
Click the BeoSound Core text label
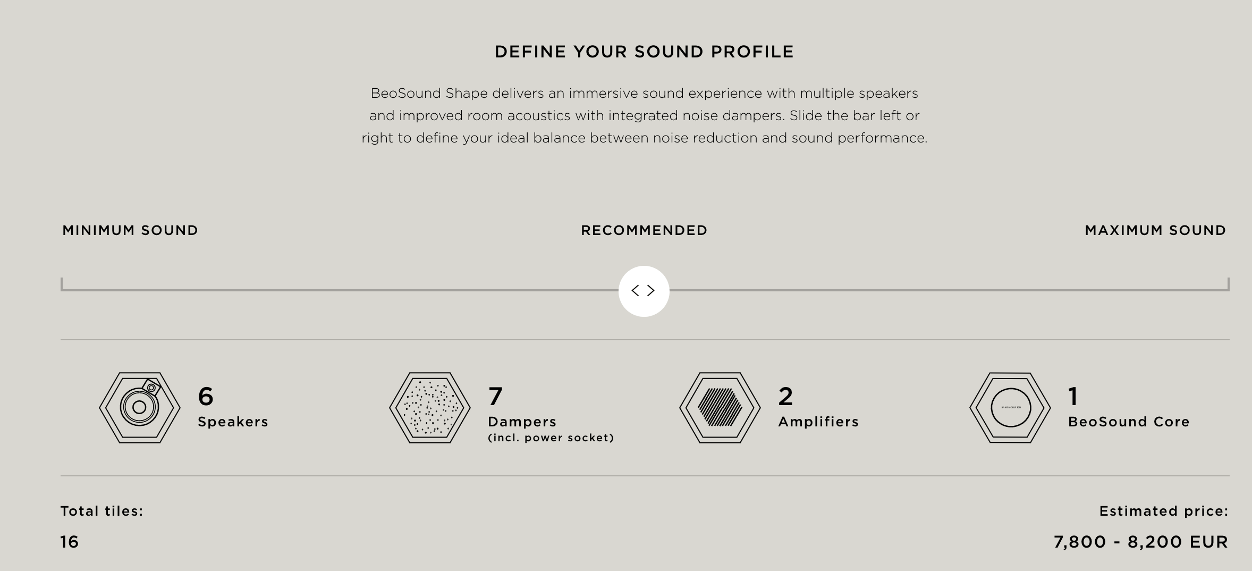click(1129, 422)
